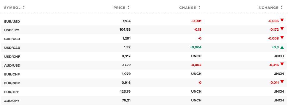Click red down arrow in EUR/GBP row
The height and width of the screenshot is (110, 288).
(282, 82)
